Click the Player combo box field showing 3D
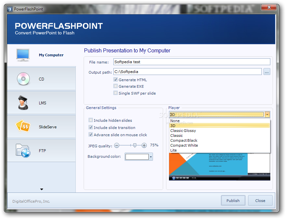 (x=217, y=115)
